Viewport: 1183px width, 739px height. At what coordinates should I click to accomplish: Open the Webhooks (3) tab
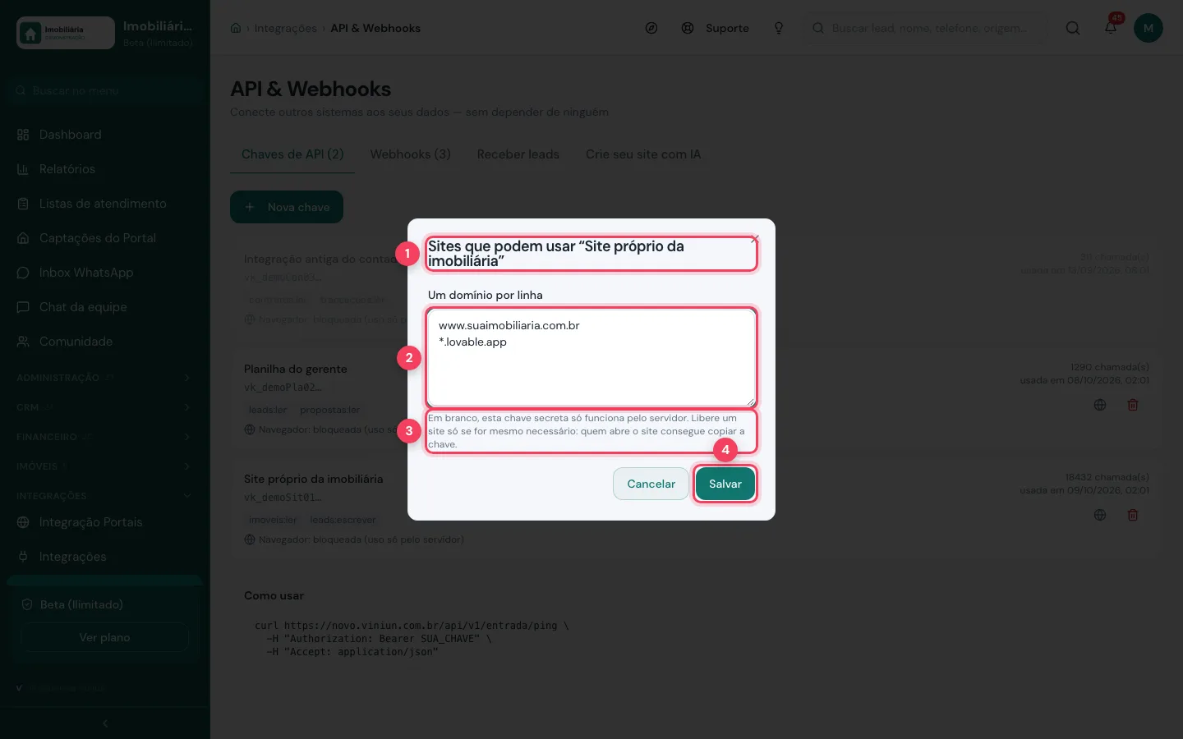tap(410, 154)
